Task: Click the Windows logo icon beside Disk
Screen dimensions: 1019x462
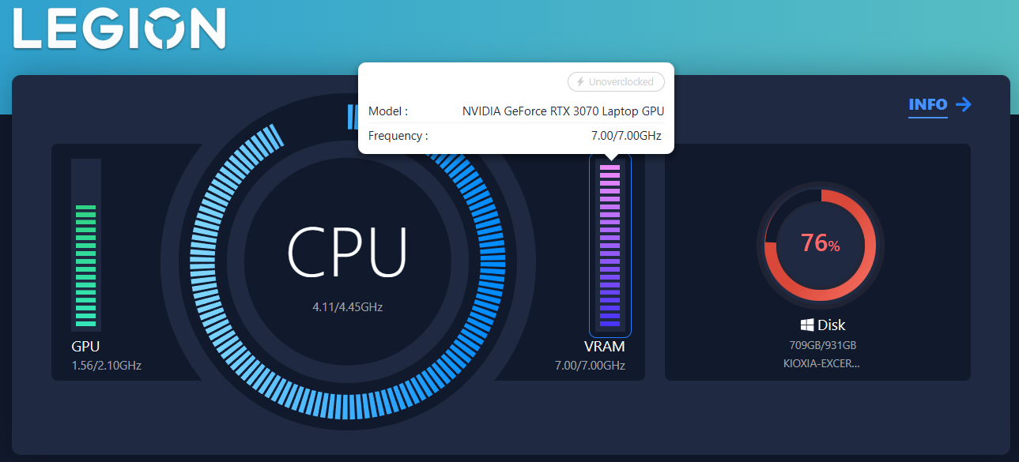Action: click(807, 325)
